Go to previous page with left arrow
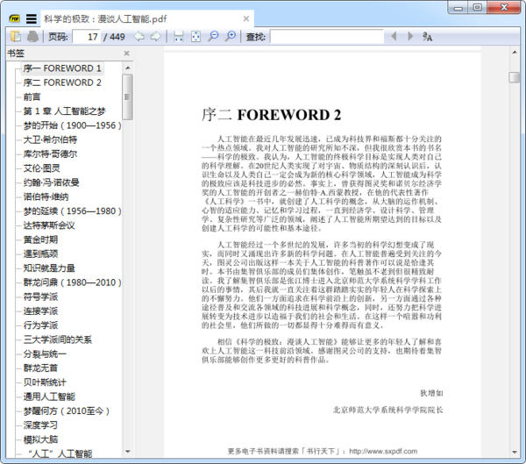The image size is (526, 464). (x=138, y=36)
